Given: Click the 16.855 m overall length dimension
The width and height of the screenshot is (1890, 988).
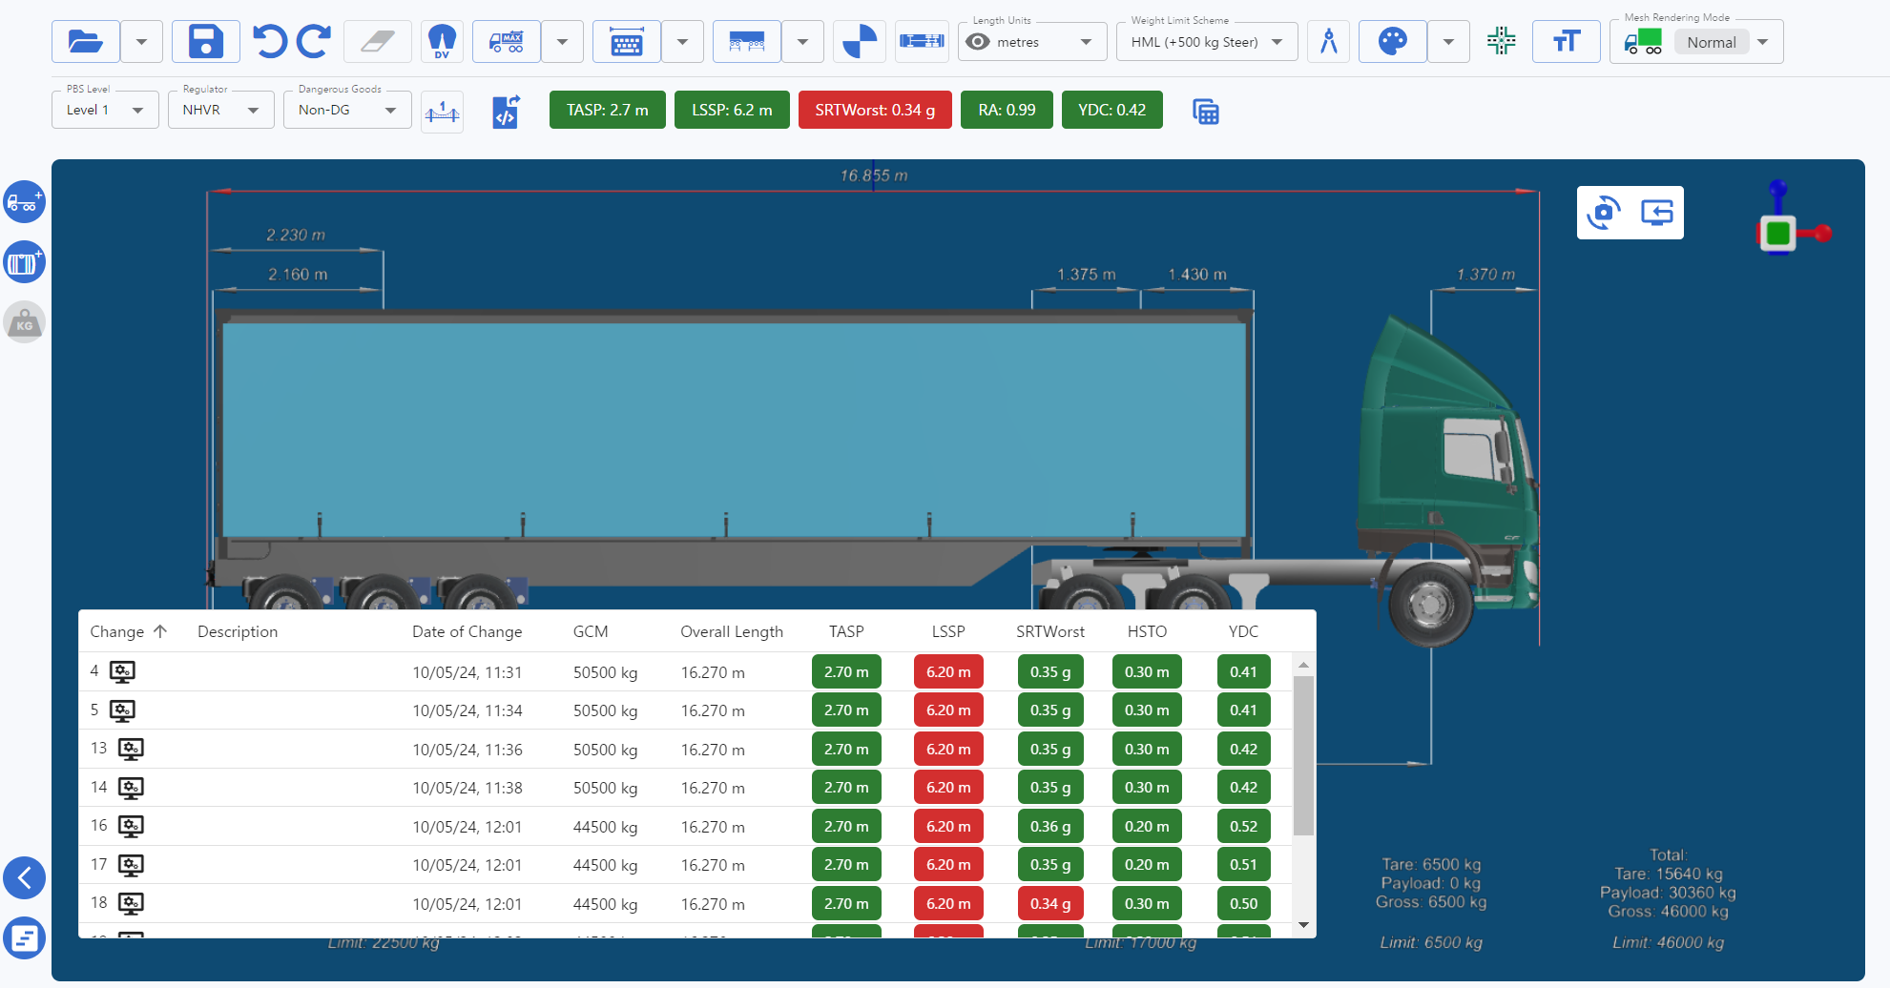Looking at the screenshot, I should point(874,175).
